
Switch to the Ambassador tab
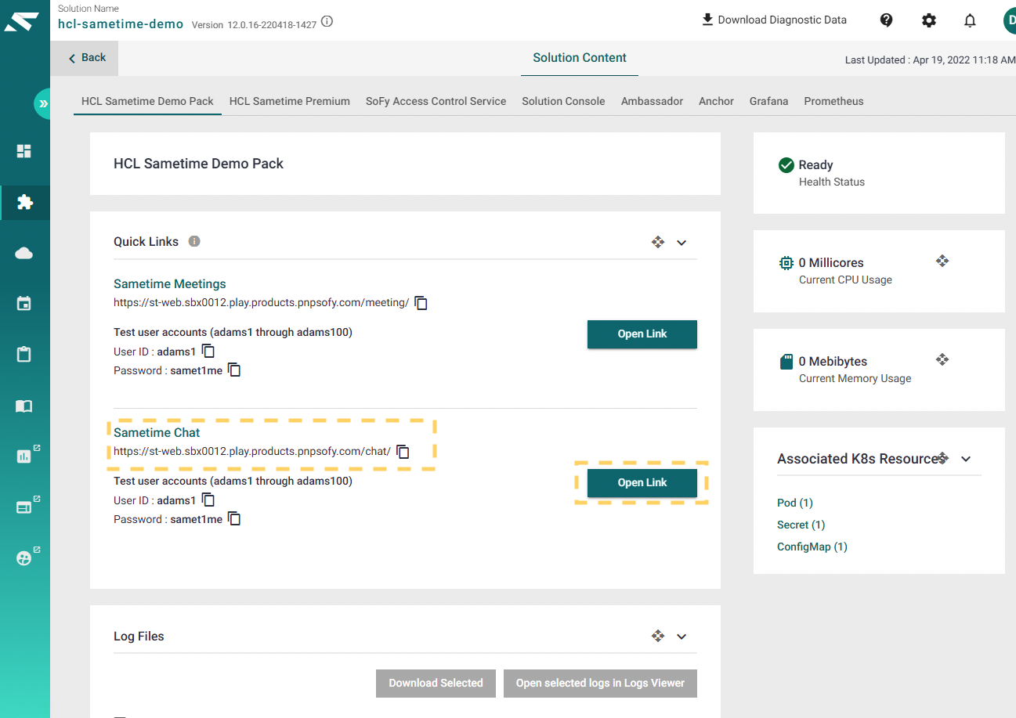pos(652,101)
